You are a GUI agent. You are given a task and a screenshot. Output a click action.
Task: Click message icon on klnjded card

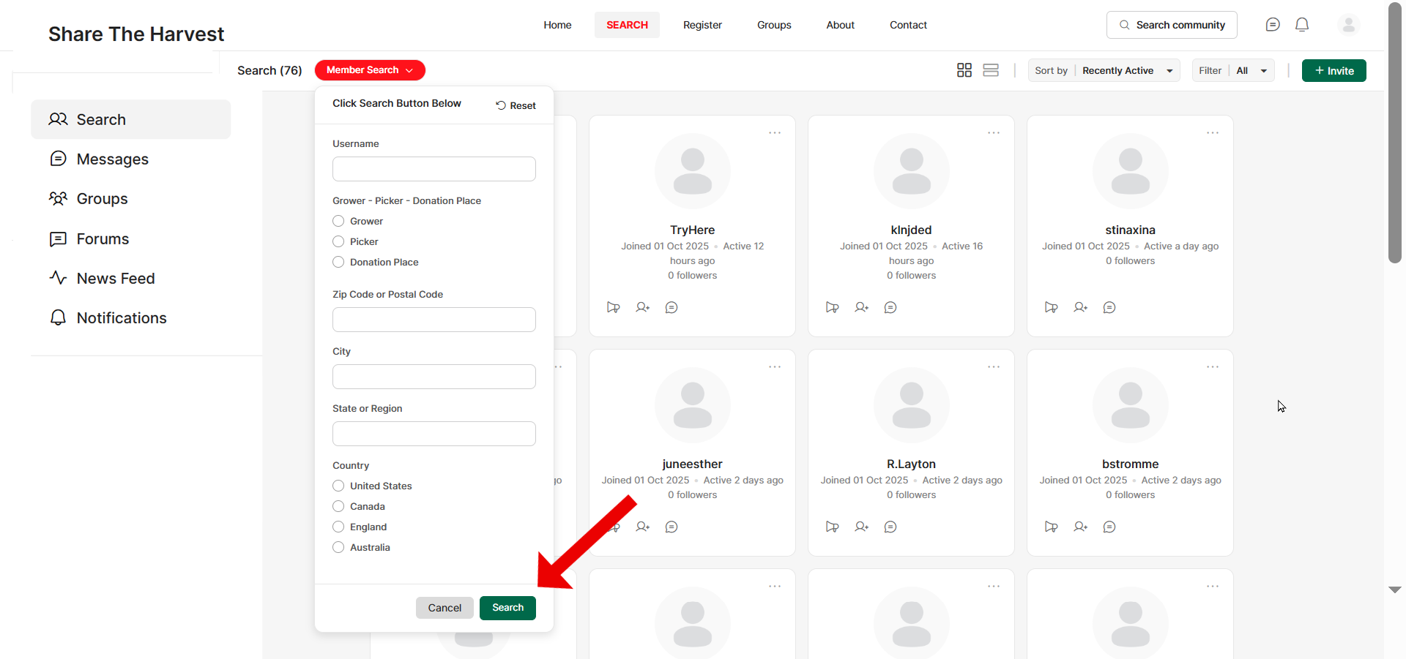(890, 307)
